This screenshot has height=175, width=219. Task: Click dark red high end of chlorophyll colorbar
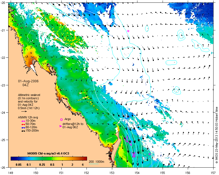(86, 159)
